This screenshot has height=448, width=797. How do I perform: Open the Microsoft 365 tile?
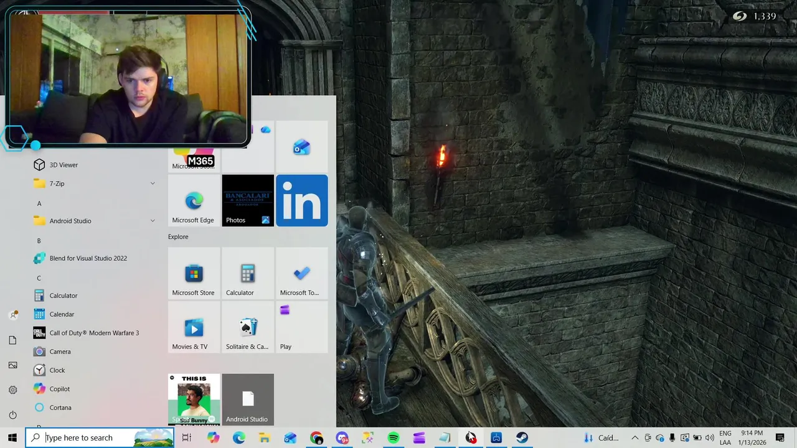pyautogui.click(x=194, y=159)
